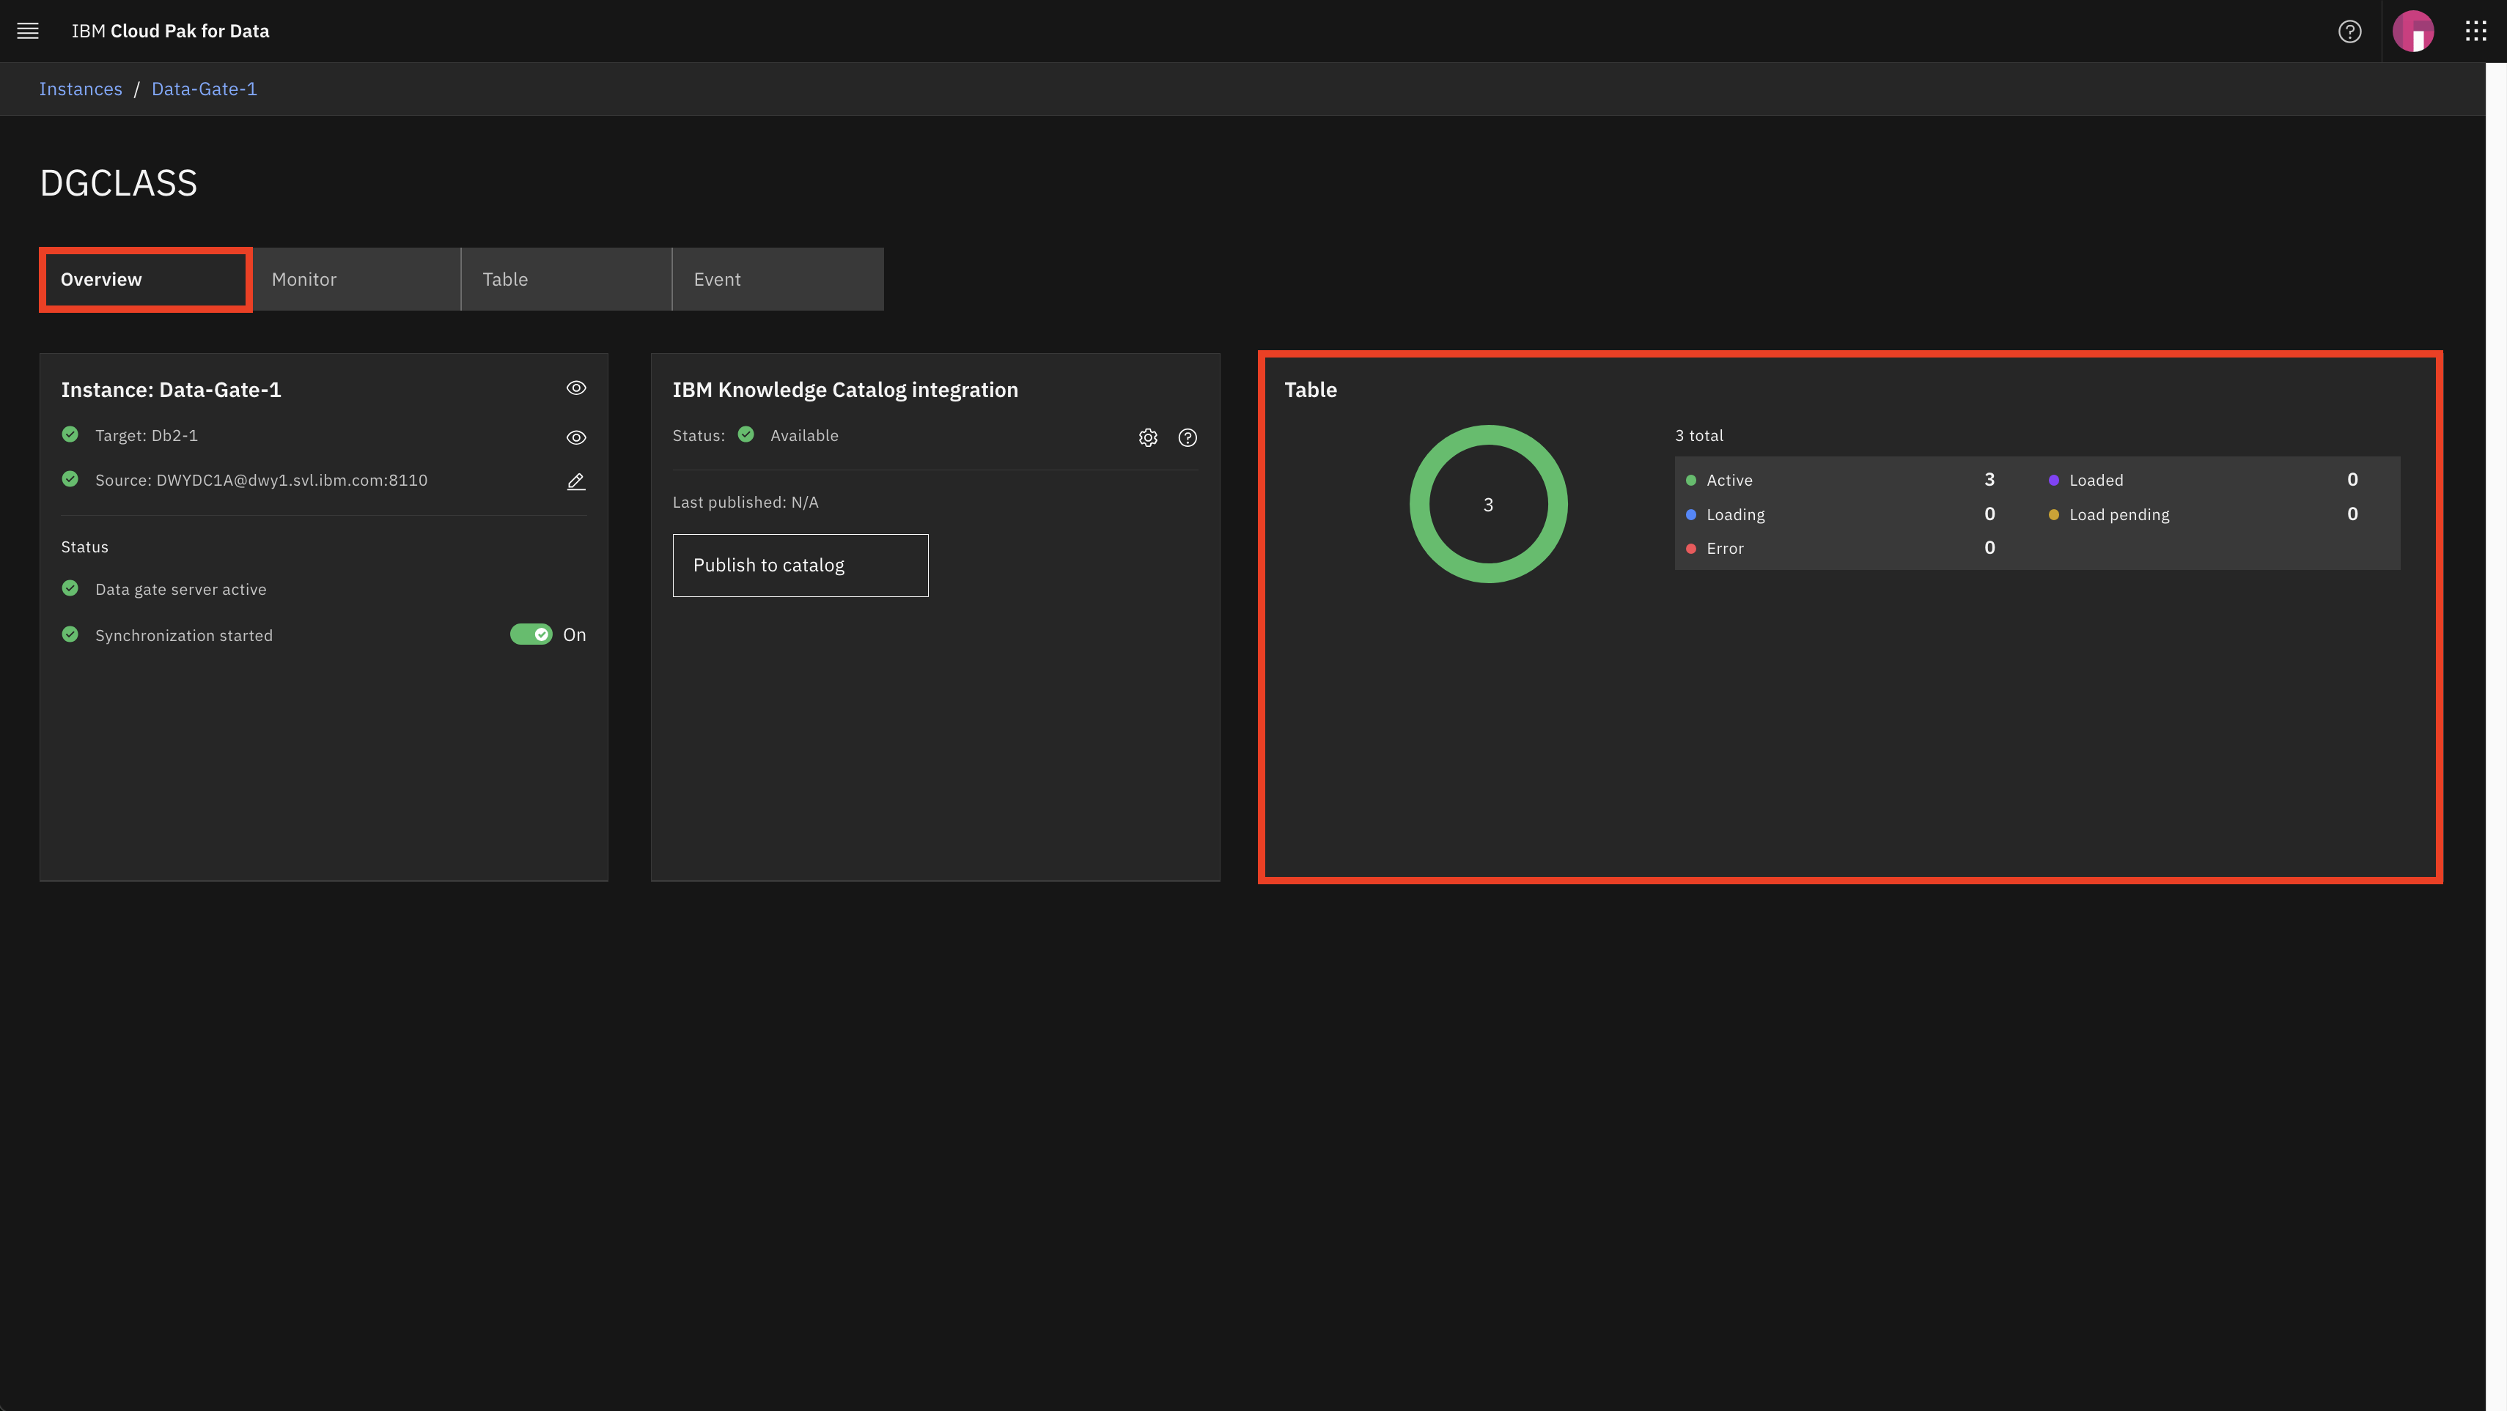Open help from the top bar
This screenshot has height=1411, width=2507.
tap(2349, 30)
